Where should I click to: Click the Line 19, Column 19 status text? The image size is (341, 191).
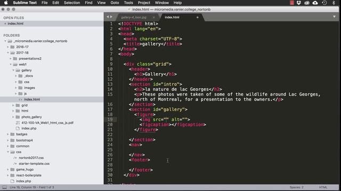point(32,187)
